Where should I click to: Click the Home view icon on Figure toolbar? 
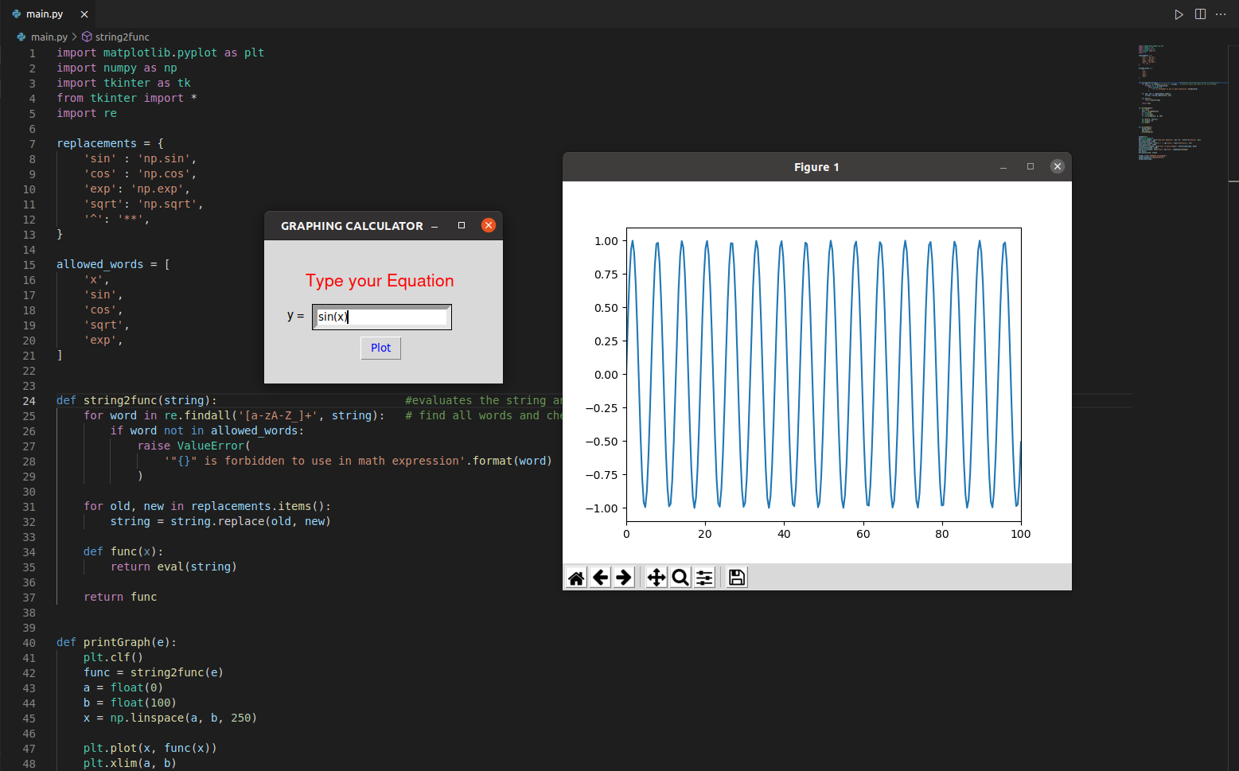(576, 577)
